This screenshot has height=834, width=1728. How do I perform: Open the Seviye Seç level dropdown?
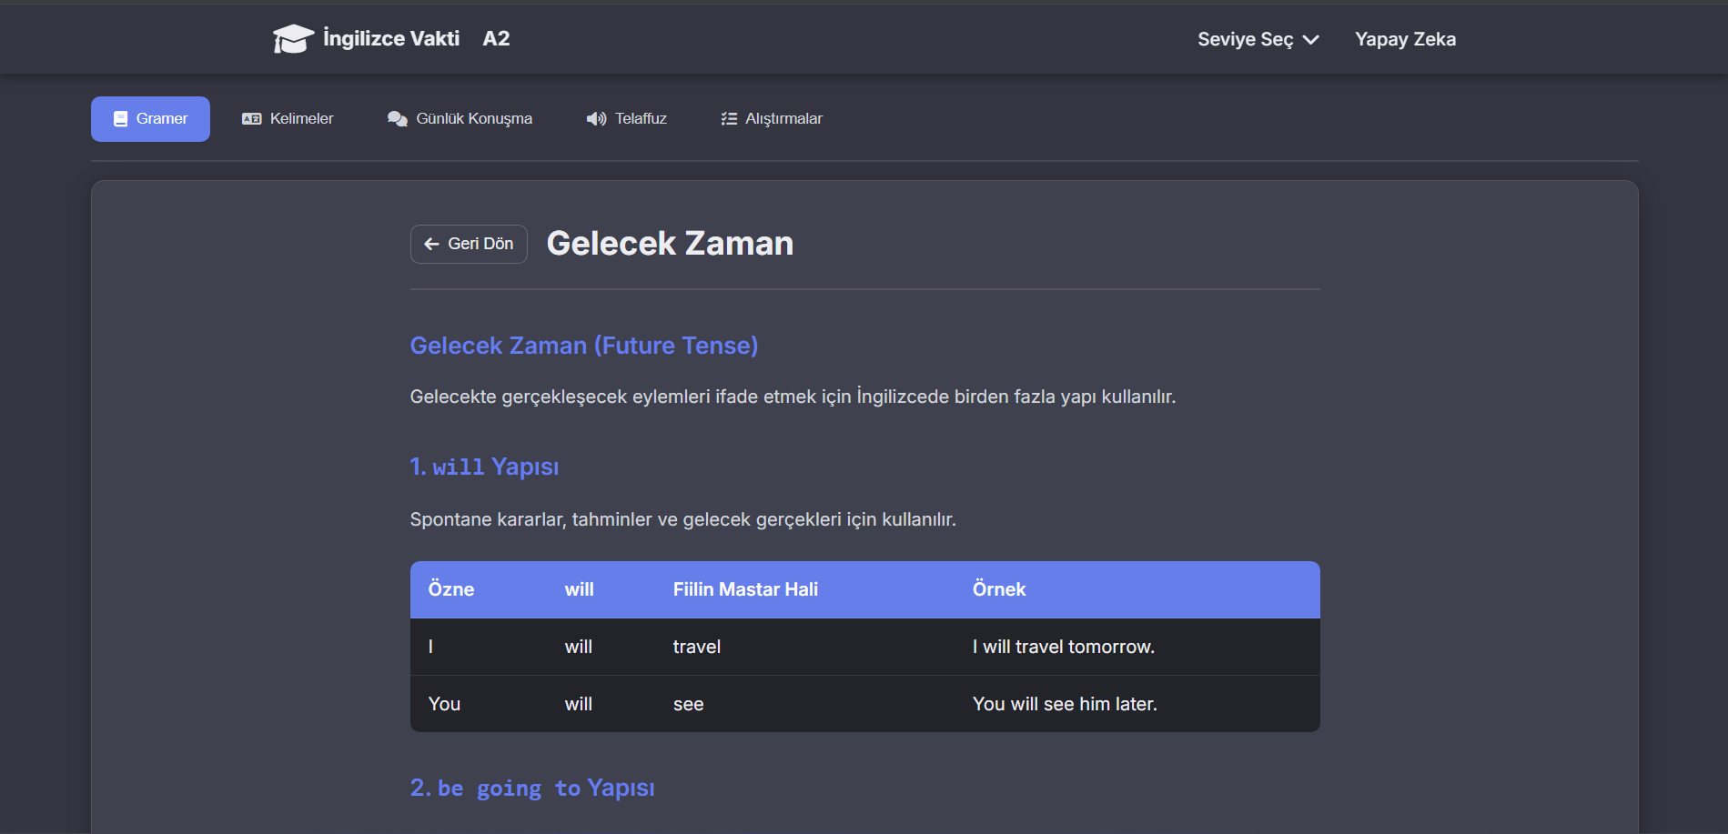[x=1245, y=39]
